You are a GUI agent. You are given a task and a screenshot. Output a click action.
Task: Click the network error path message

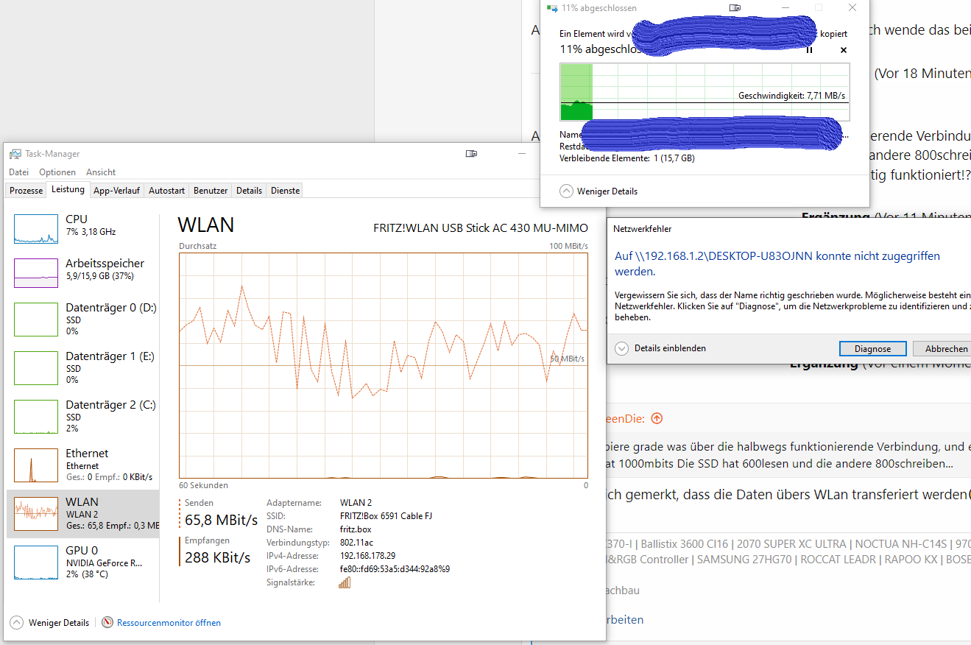point(777,264)
